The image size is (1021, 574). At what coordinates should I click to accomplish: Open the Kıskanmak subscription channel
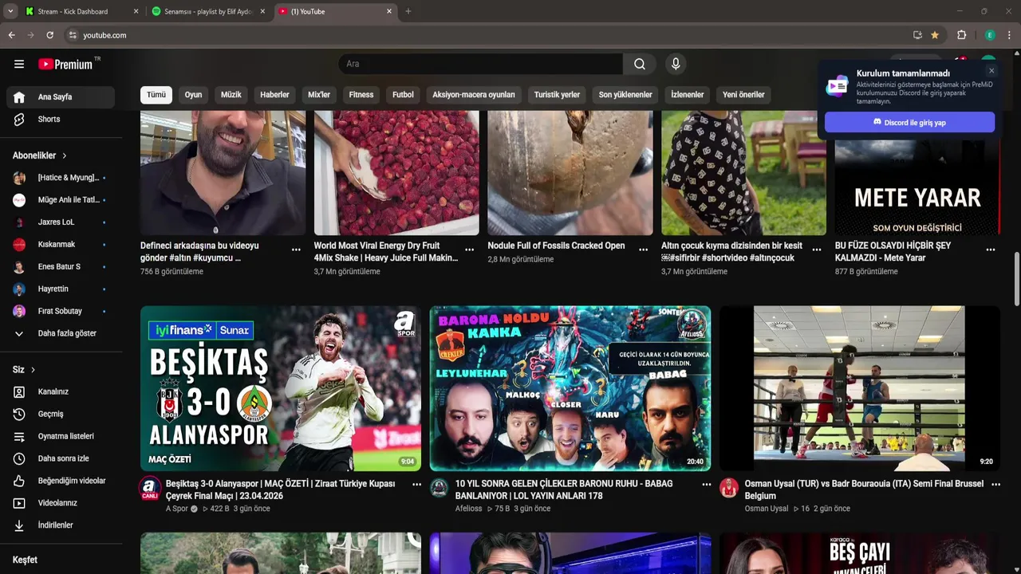[x=61, y=245]
